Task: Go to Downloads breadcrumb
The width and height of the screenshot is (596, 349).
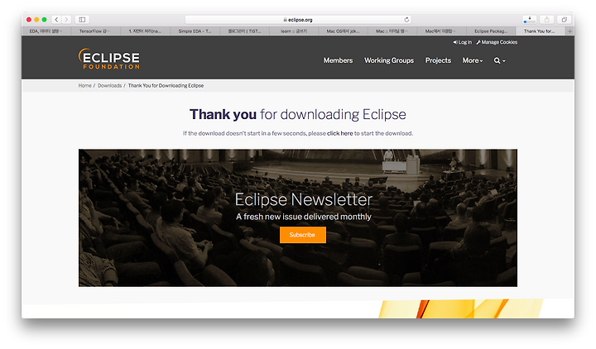Action: click(x=110, y=85)
